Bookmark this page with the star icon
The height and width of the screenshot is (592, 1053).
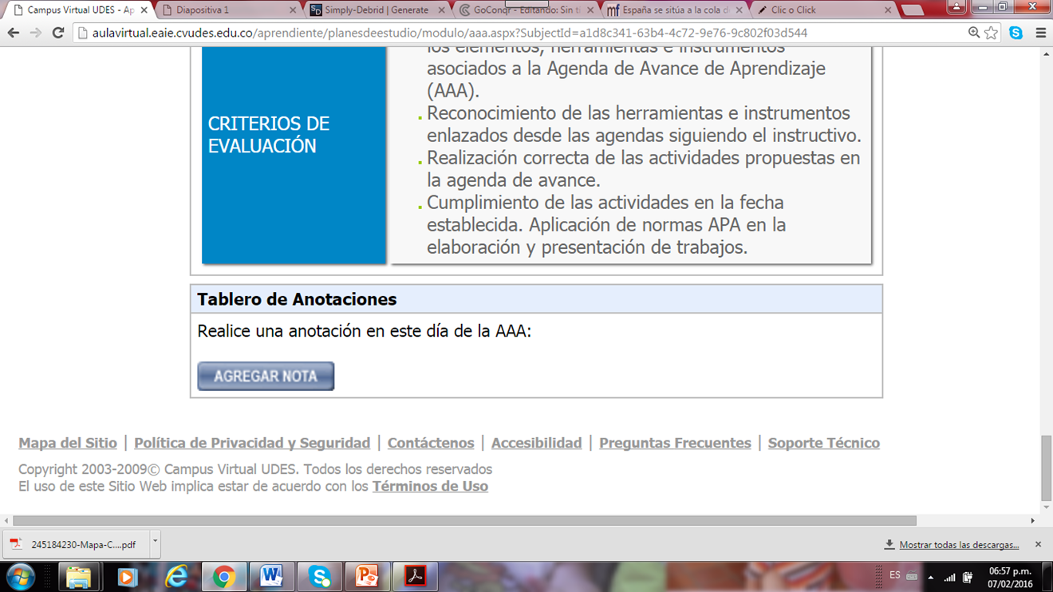(992, 33)
